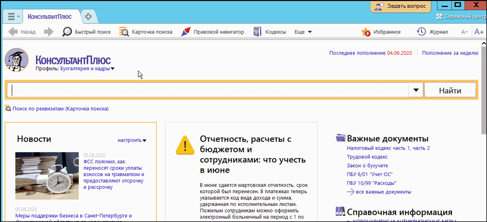Click inside the main search field

(x=209, y=90)
